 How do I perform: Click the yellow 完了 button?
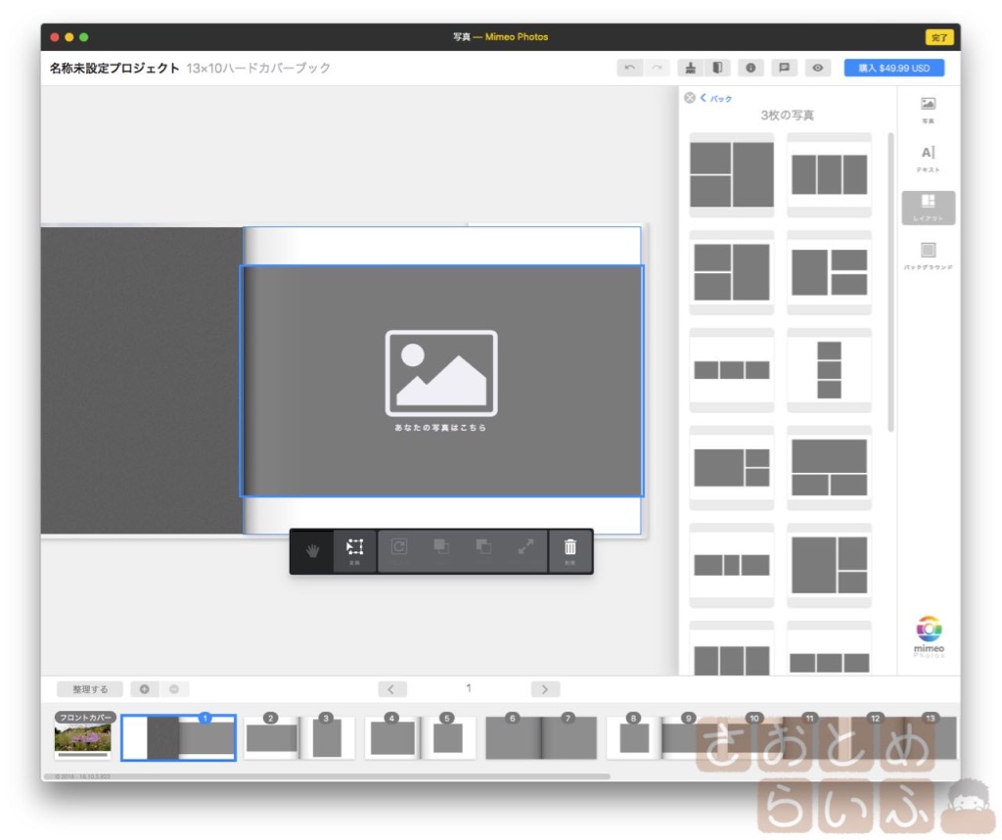pos(938,37)
